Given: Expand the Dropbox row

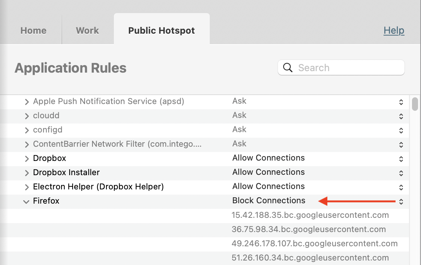Looking at the screenshot, I should coord(27,159).
